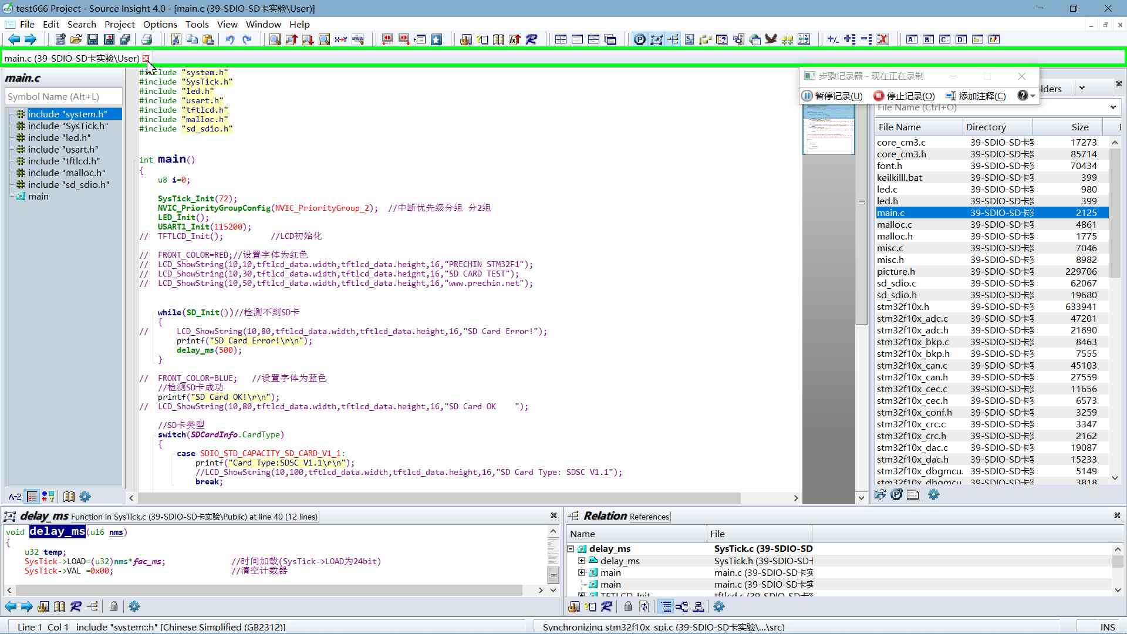Image resolution: width=1127 pixels, height=634 pixels.
Task: Close the main.c file tab
Action: point(146,58)
